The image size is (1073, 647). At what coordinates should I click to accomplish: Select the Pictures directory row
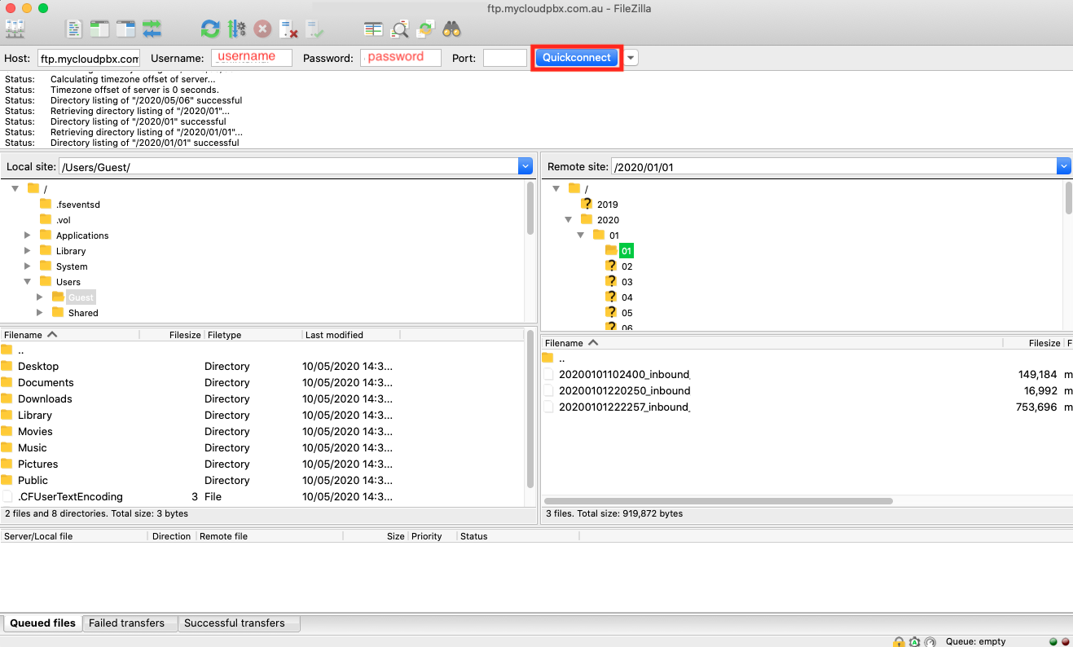click(261, 464)
